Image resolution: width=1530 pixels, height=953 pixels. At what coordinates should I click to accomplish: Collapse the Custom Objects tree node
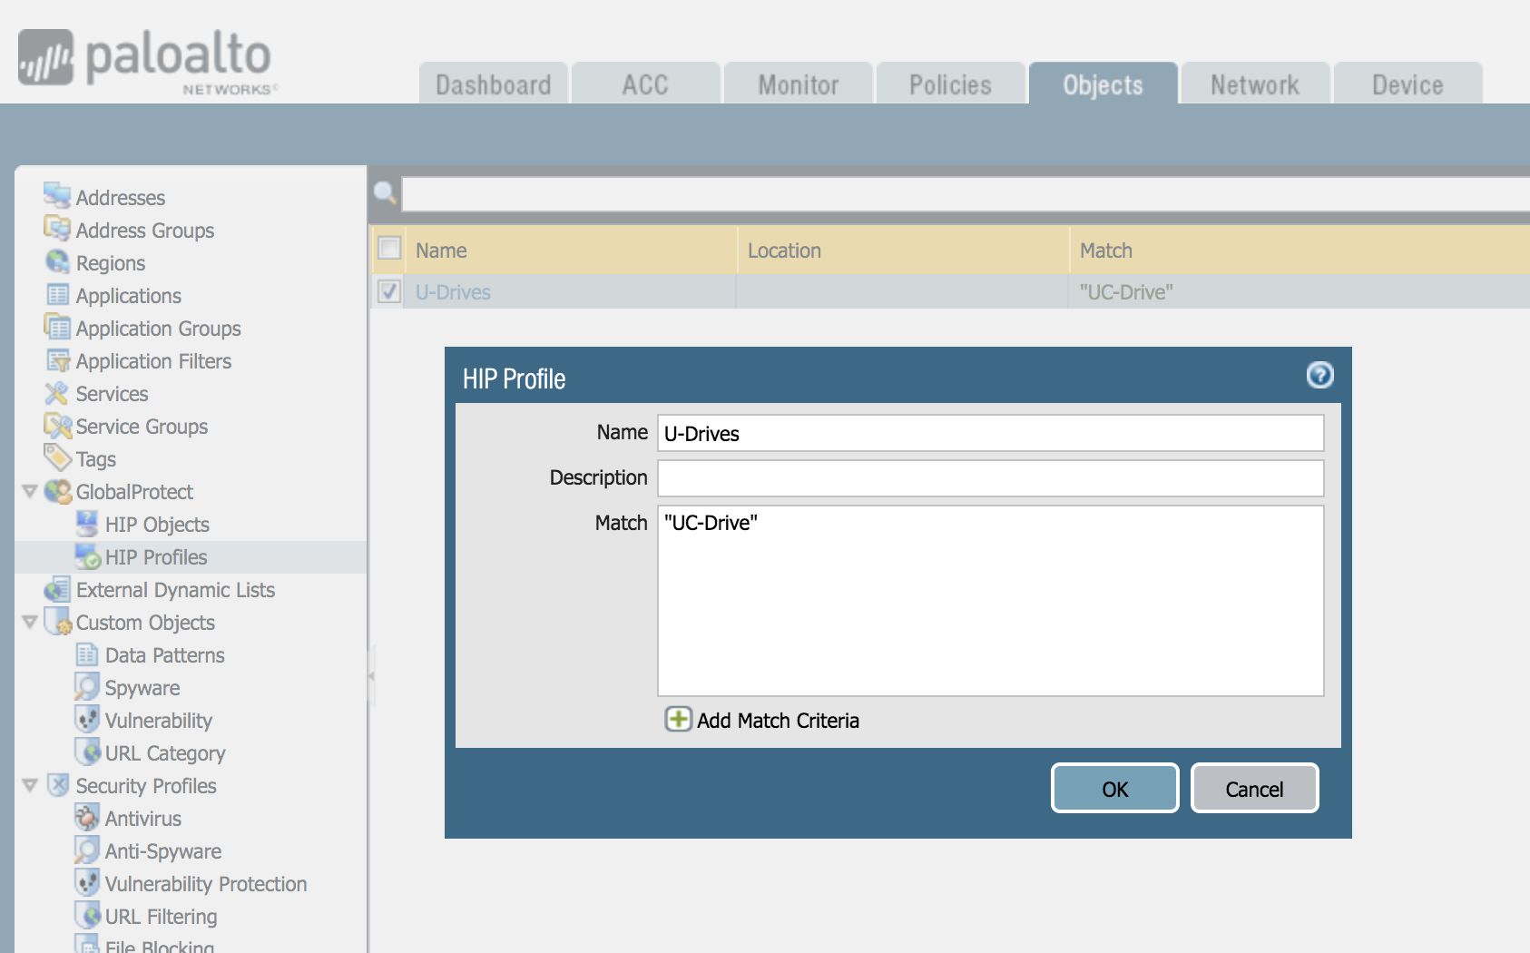click(x=30, y=622)
